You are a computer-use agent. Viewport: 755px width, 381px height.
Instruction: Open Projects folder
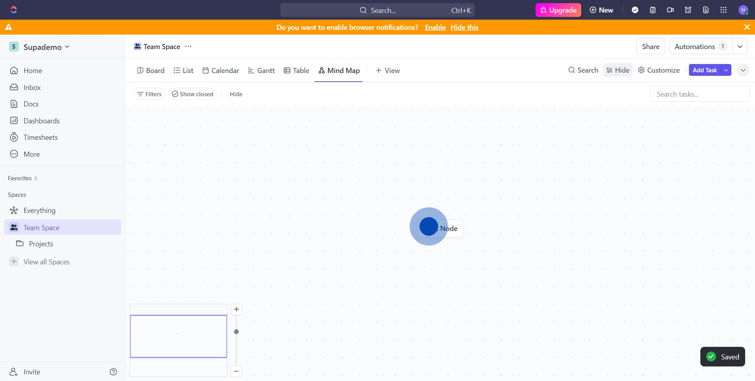[x=63, y=244]
